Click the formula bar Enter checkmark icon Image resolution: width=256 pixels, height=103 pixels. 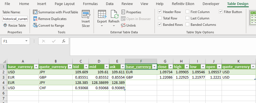point(54,41)
